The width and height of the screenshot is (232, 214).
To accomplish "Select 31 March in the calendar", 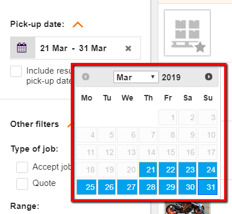I will [x=207, y=187].
